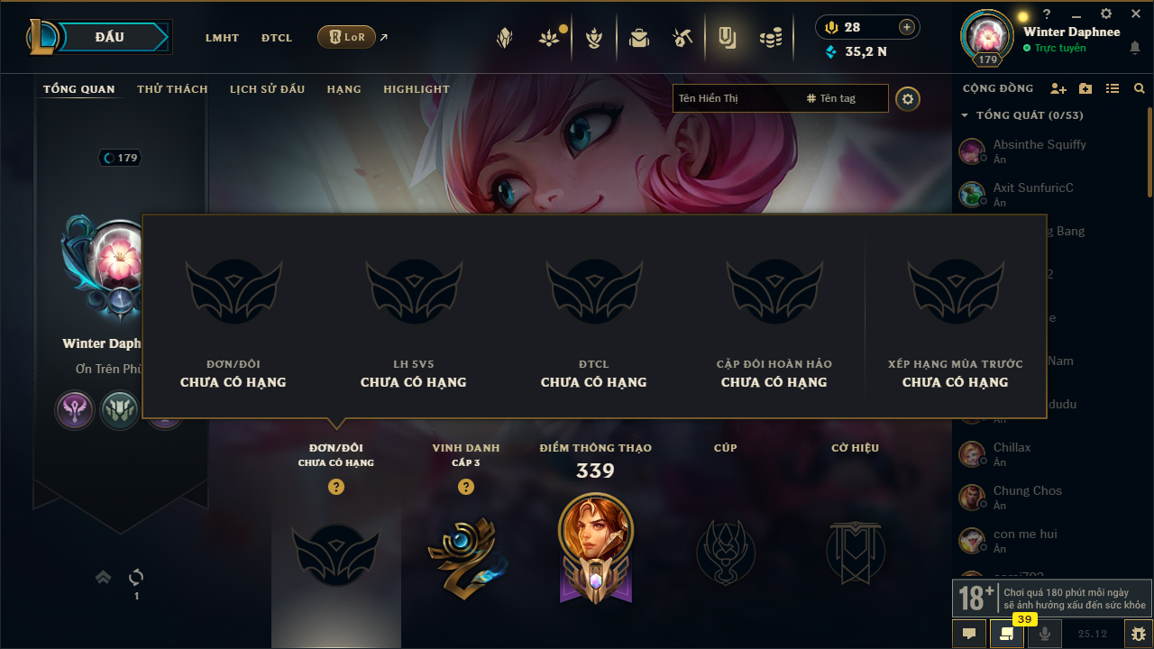Click the notifications bell icon
The width and height of the screenshot is (1154, 649).
click(x=1135, y=48)
